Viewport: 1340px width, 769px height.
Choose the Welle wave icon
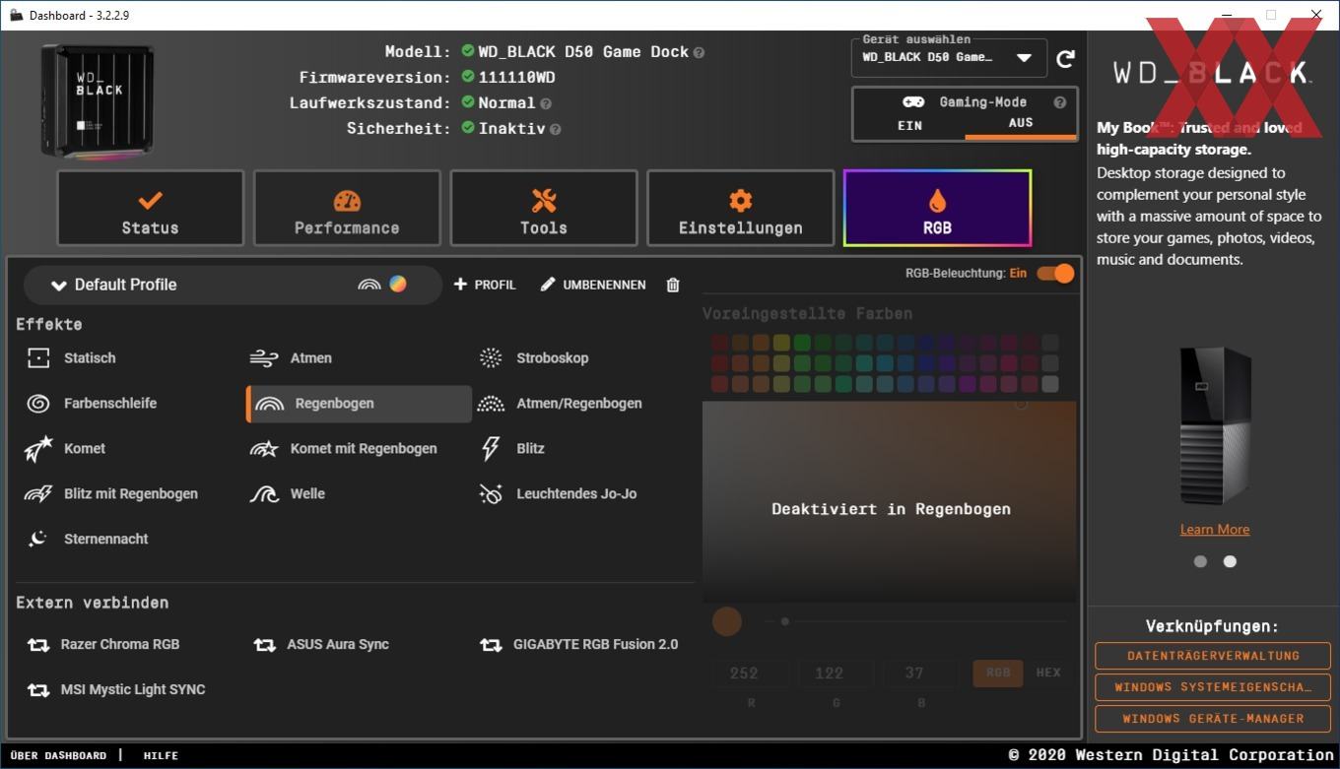(x=264, y=494)
